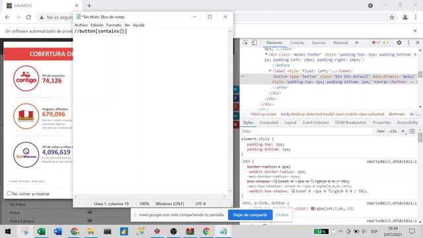Toggle the computed styles sidebar pane icon

pyautogui.click(x=412, y=131)
